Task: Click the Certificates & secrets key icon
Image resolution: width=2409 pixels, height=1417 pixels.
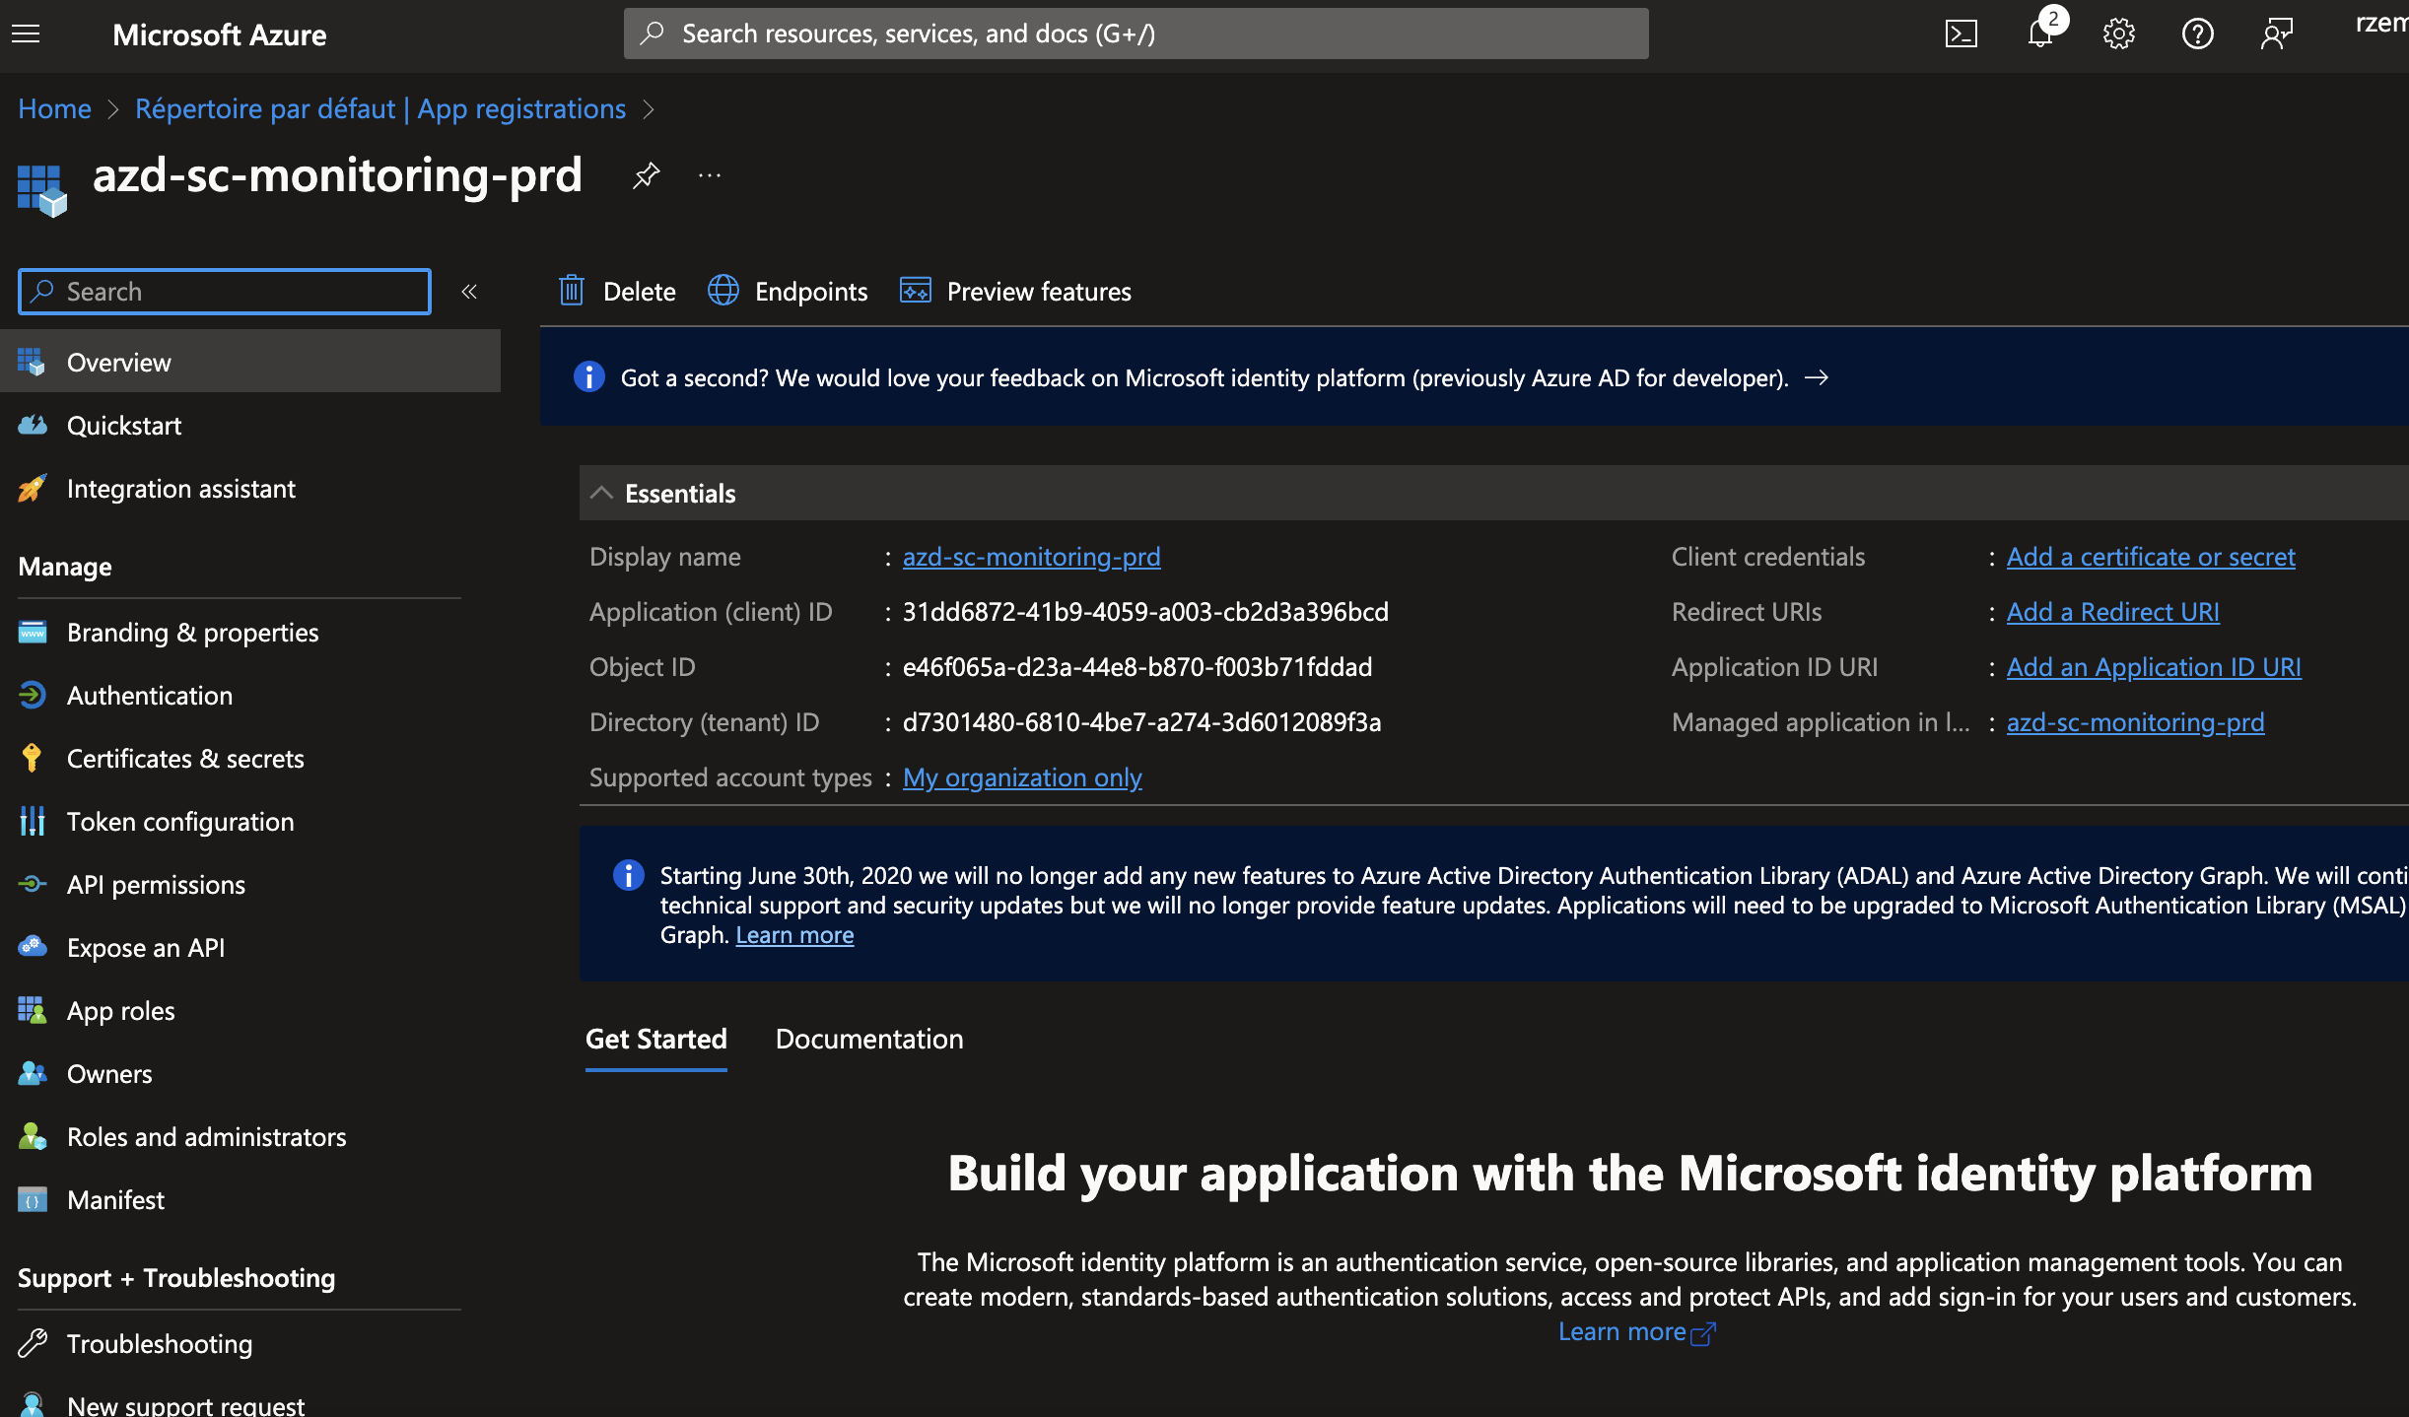Action: [33, 758]
